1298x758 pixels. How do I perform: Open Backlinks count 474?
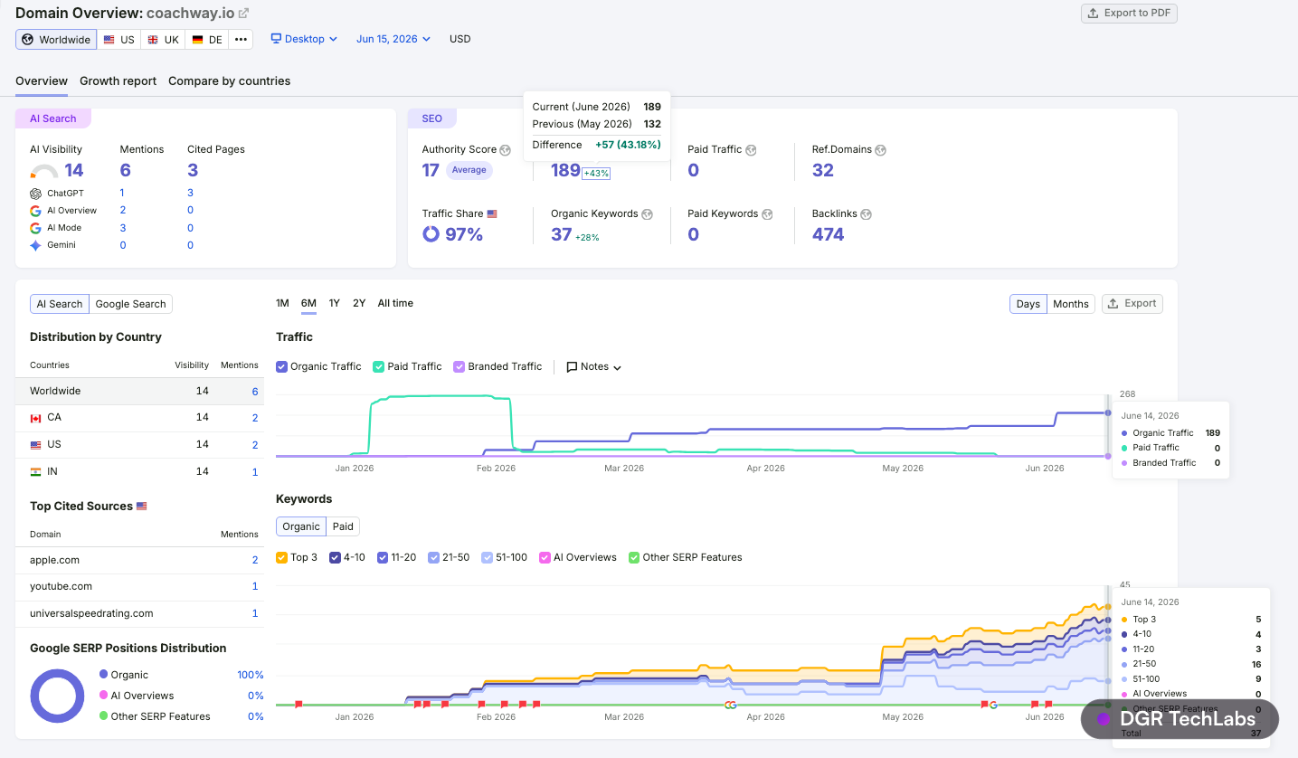click(x=828, y=234)
